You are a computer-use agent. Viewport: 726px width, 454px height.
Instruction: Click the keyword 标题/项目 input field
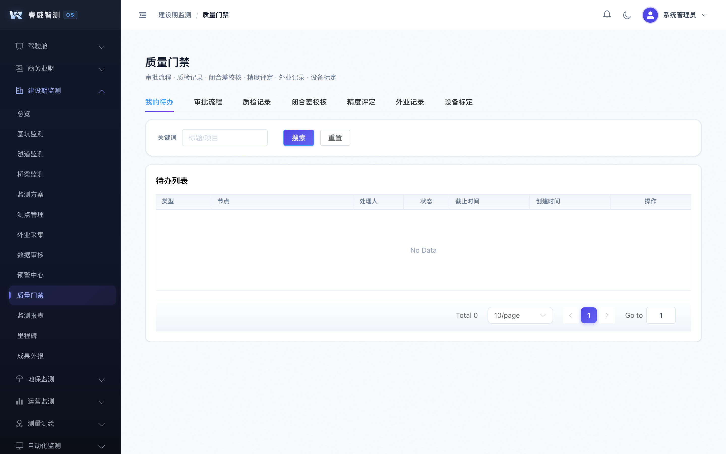pyautogui.click(x=225, y=137)
